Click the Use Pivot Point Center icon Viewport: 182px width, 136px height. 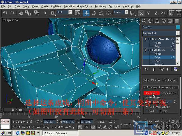[132, 13]
